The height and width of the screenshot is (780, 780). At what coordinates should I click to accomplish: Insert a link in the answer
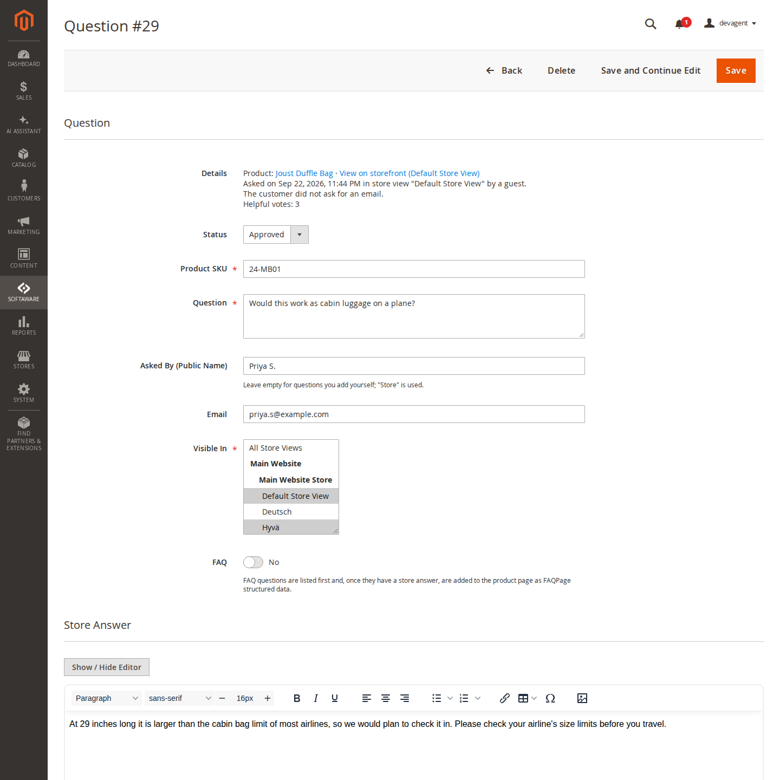[x=505, y=698]
